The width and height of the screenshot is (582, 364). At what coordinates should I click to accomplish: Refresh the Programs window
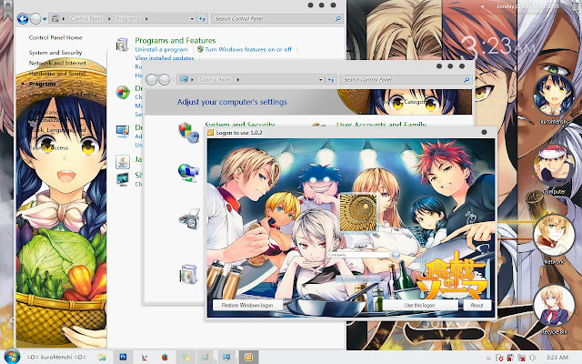(x=202, y=18)
